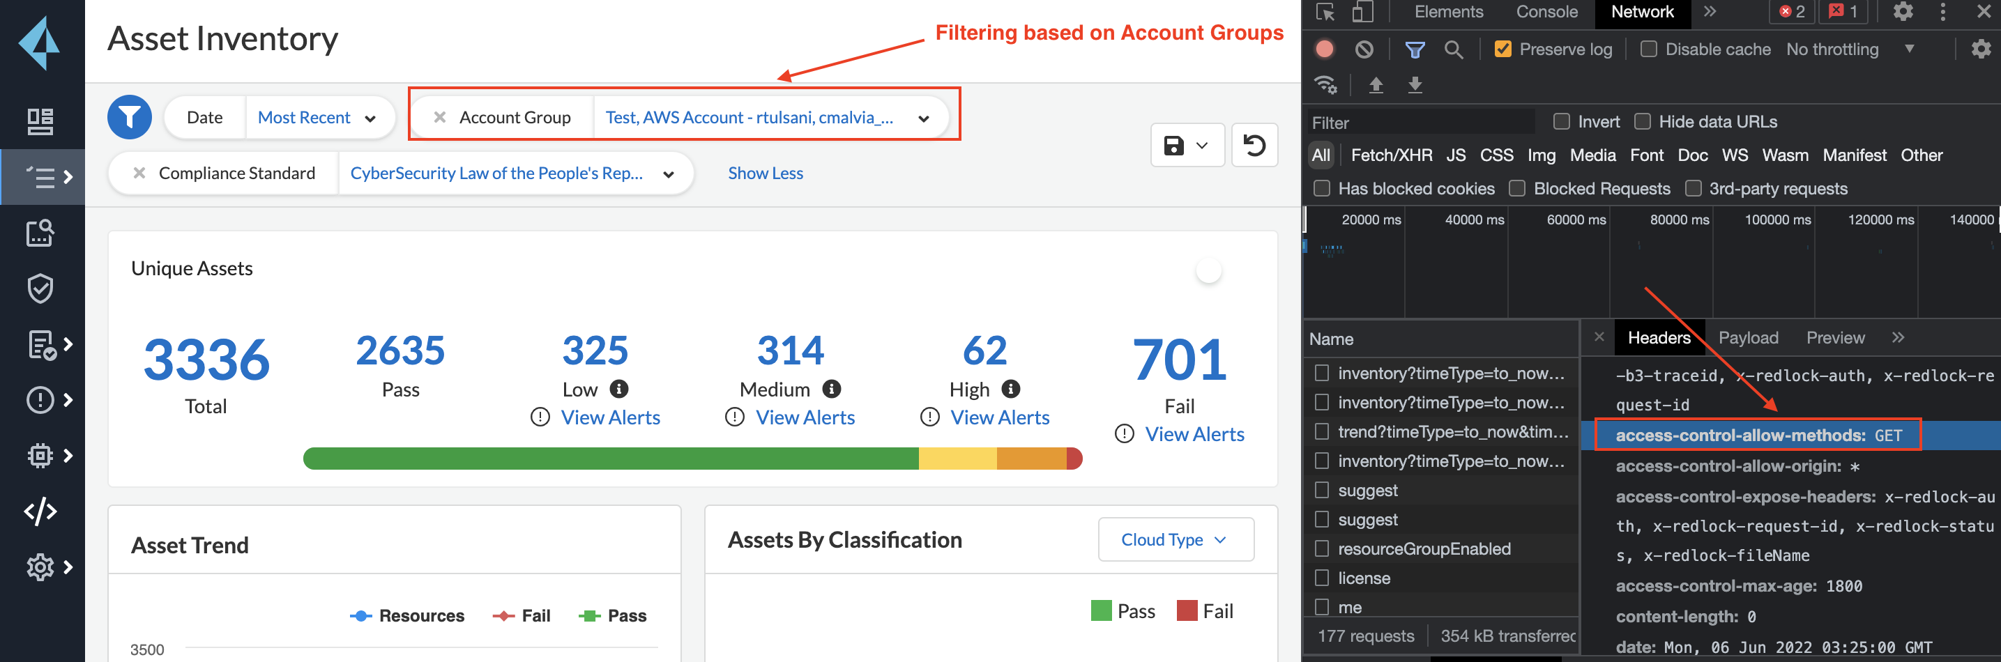Click the blue filter funnel icon
Image resolution: width=2001 pixels, height=662 pixels.
[x=129, y=117]
